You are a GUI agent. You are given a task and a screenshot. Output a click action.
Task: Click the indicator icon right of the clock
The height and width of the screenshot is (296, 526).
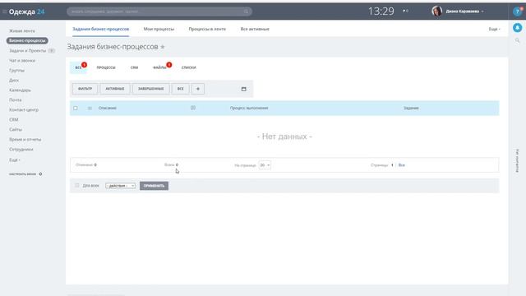(x=405, y=11)
